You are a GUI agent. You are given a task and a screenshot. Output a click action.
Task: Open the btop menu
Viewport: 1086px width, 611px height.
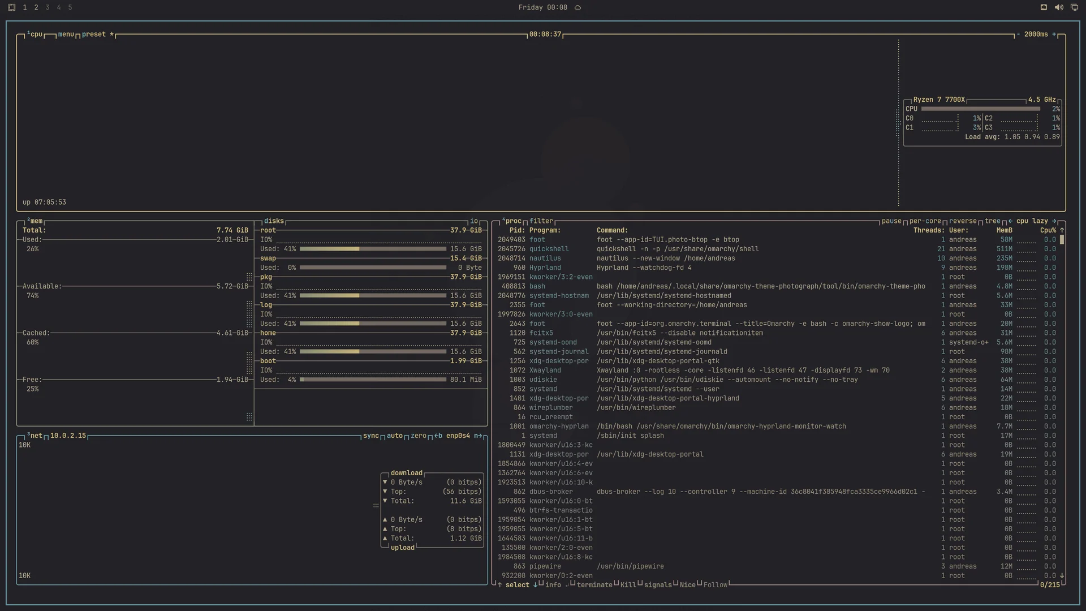pyautogui.click(x=66, y=35)
